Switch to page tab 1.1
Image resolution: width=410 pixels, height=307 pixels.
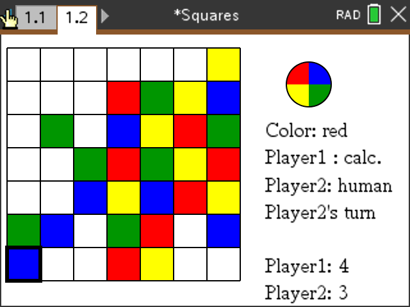(x=35, y=17)
